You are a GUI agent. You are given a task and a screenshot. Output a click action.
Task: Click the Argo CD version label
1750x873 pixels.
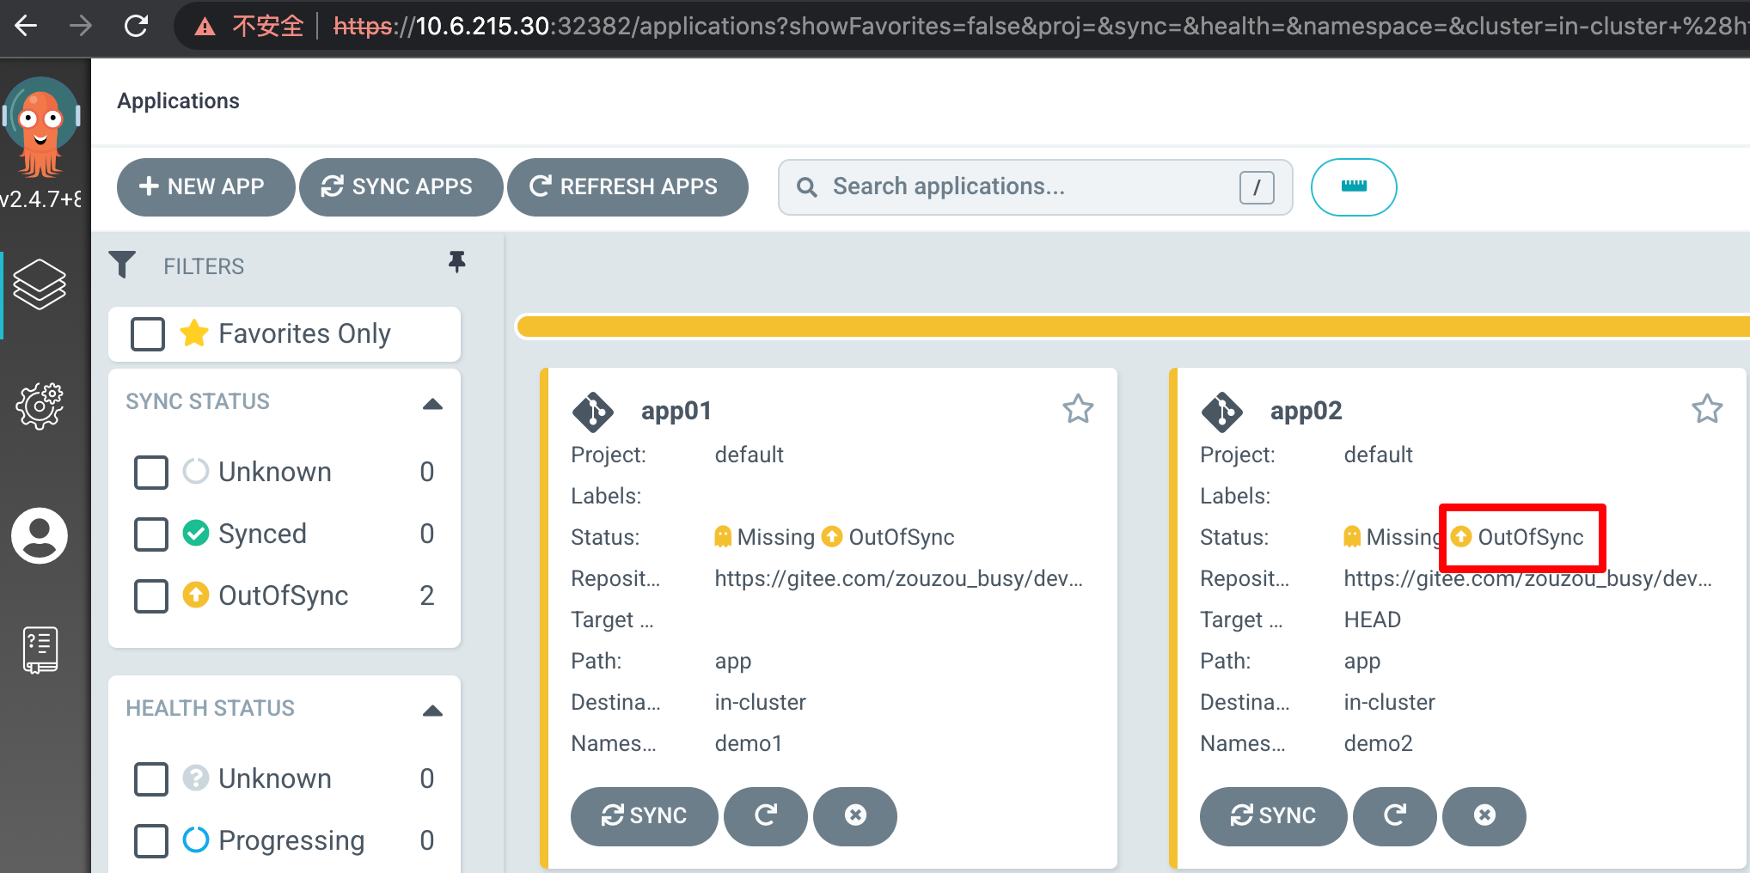(x=40, y=199)
